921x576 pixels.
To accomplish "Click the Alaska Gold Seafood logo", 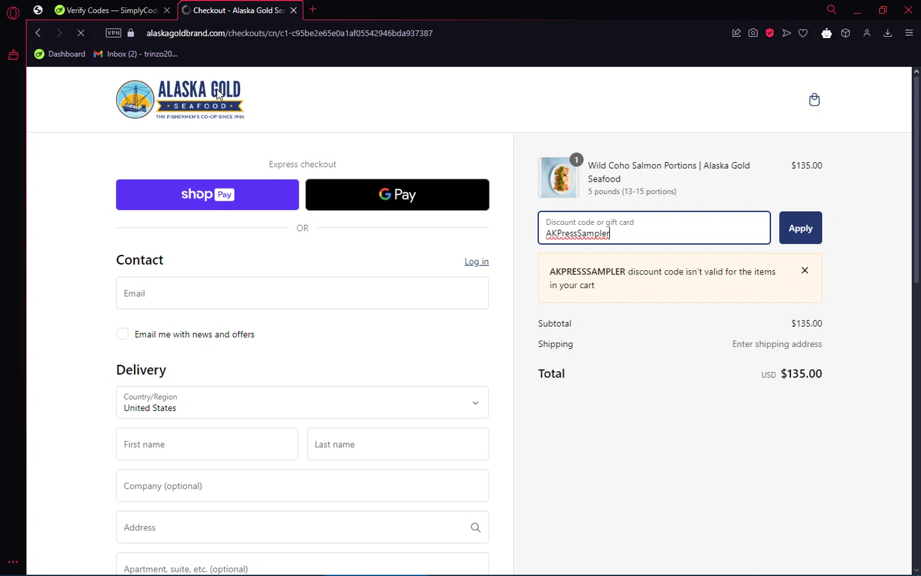I will coord(180,99).
